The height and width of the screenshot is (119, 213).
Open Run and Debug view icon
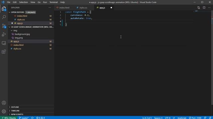[x=4, y=34]
